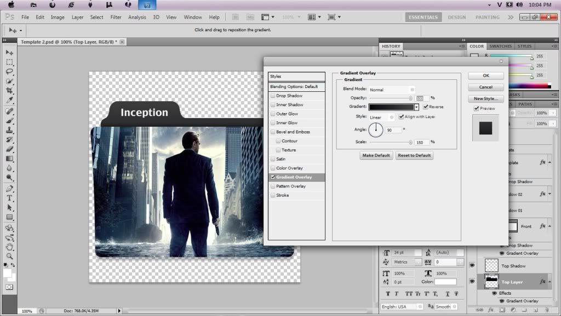561x316 pixels.
Task: Select the Move tool in toolbox
Action: [x=9, y=52]
